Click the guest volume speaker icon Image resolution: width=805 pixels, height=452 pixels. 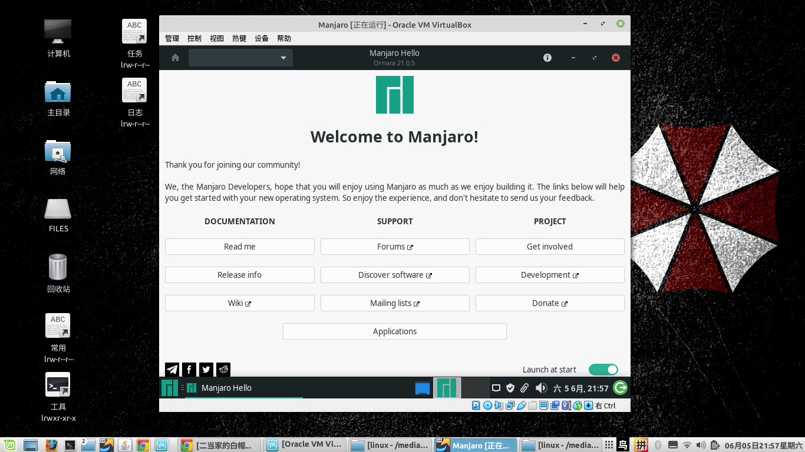pyautogui.click(x=541, y=388)
